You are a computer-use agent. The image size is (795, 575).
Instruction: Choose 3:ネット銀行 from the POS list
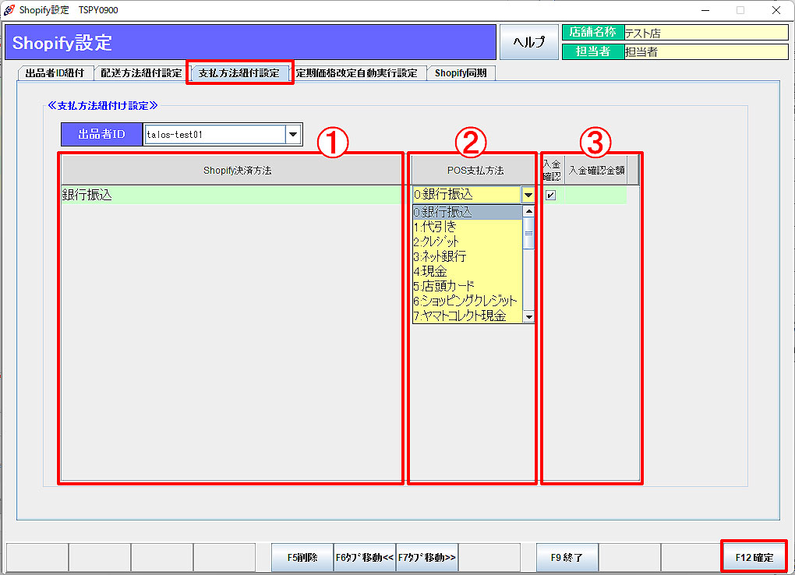tap(468, 256)
